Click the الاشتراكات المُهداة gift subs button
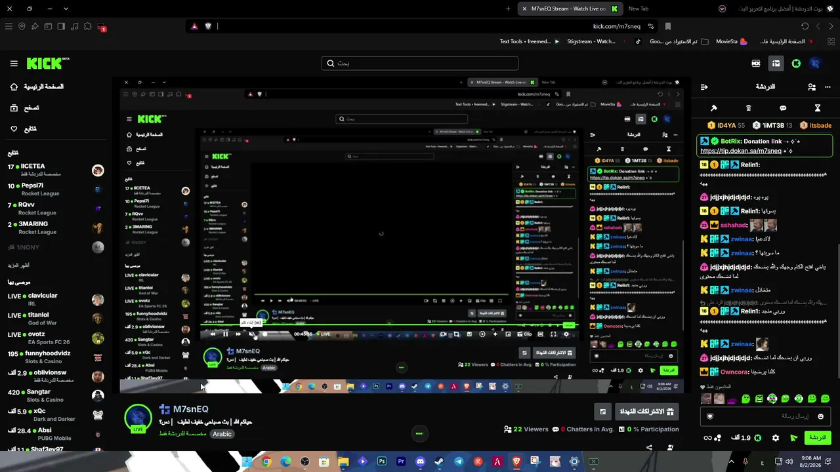The width and height of the screenshot is (840, 472). tap(648, 412)
